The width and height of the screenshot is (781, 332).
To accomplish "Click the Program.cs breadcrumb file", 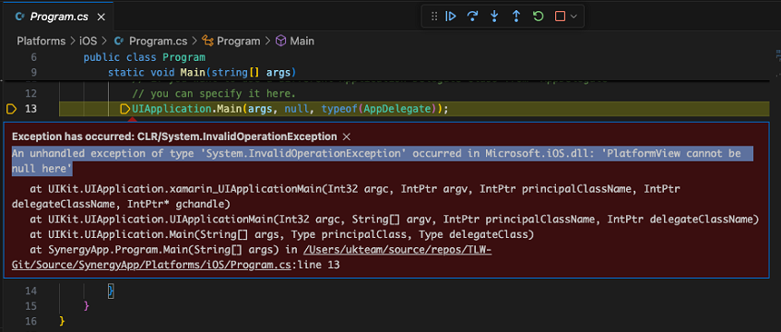I will coord(150,41).
